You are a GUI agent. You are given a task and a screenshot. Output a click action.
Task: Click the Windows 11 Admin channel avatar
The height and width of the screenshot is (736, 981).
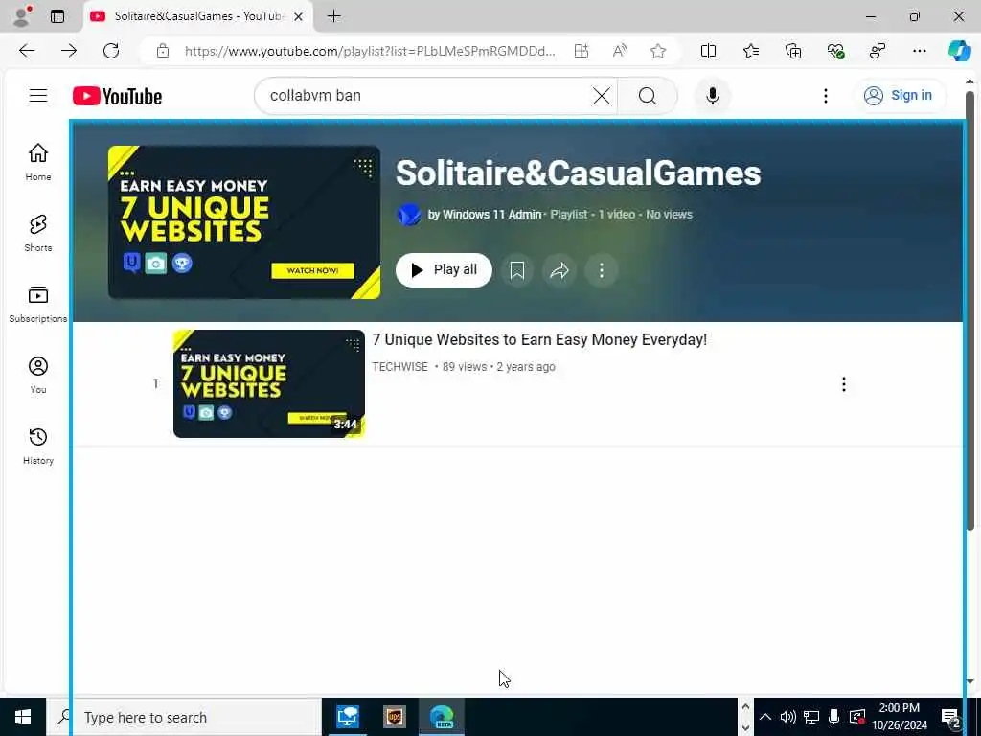tap(409, 215)
